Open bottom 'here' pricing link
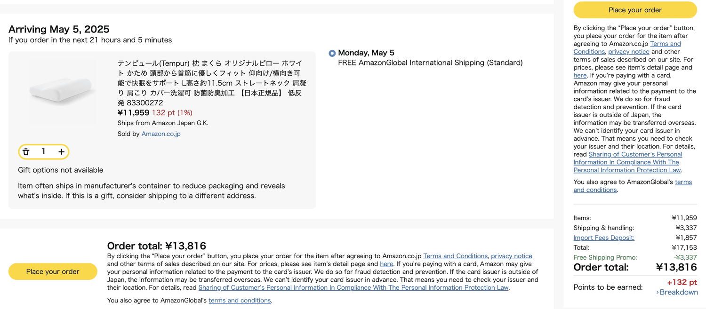 click(x=386, y=264)
